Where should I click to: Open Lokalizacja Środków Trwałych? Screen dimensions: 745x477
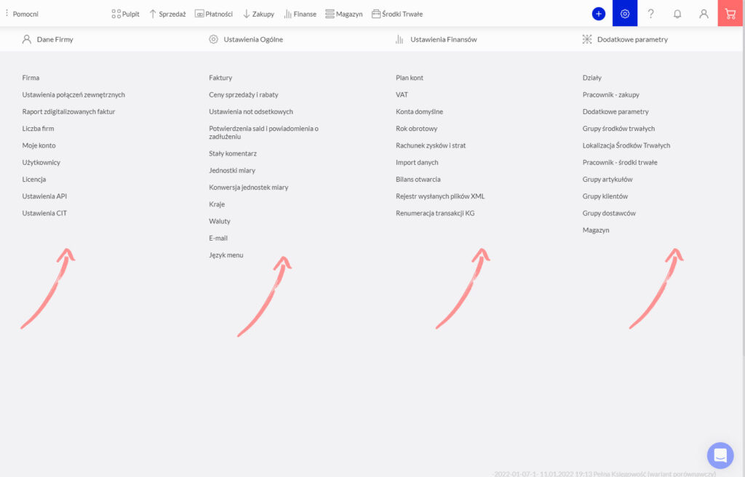click(626, 145)
